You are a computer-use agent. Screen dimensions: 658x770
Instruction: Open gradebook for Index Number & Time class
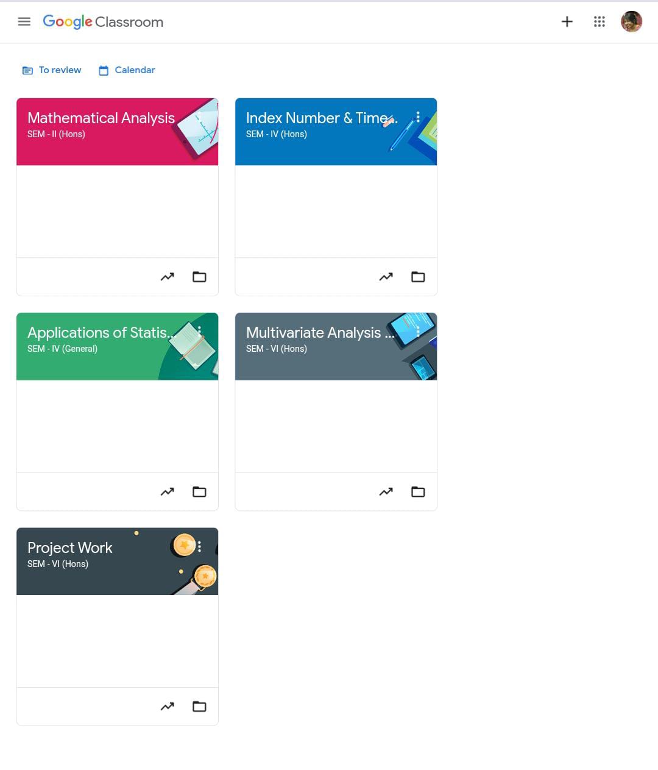[x=386, y=277]
